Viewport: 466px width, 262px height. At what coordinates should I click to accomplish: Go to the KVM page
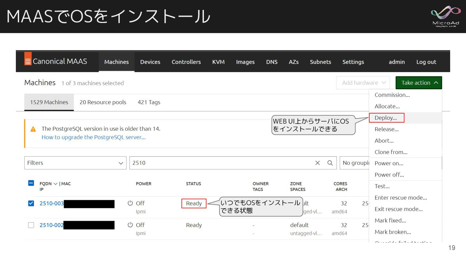tap(218, 62)
